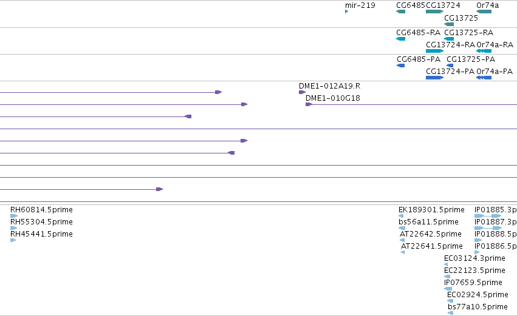Click the CG13724-RA transcript label
Viewport: 517px width, 316px height.
tap(450, 45)
